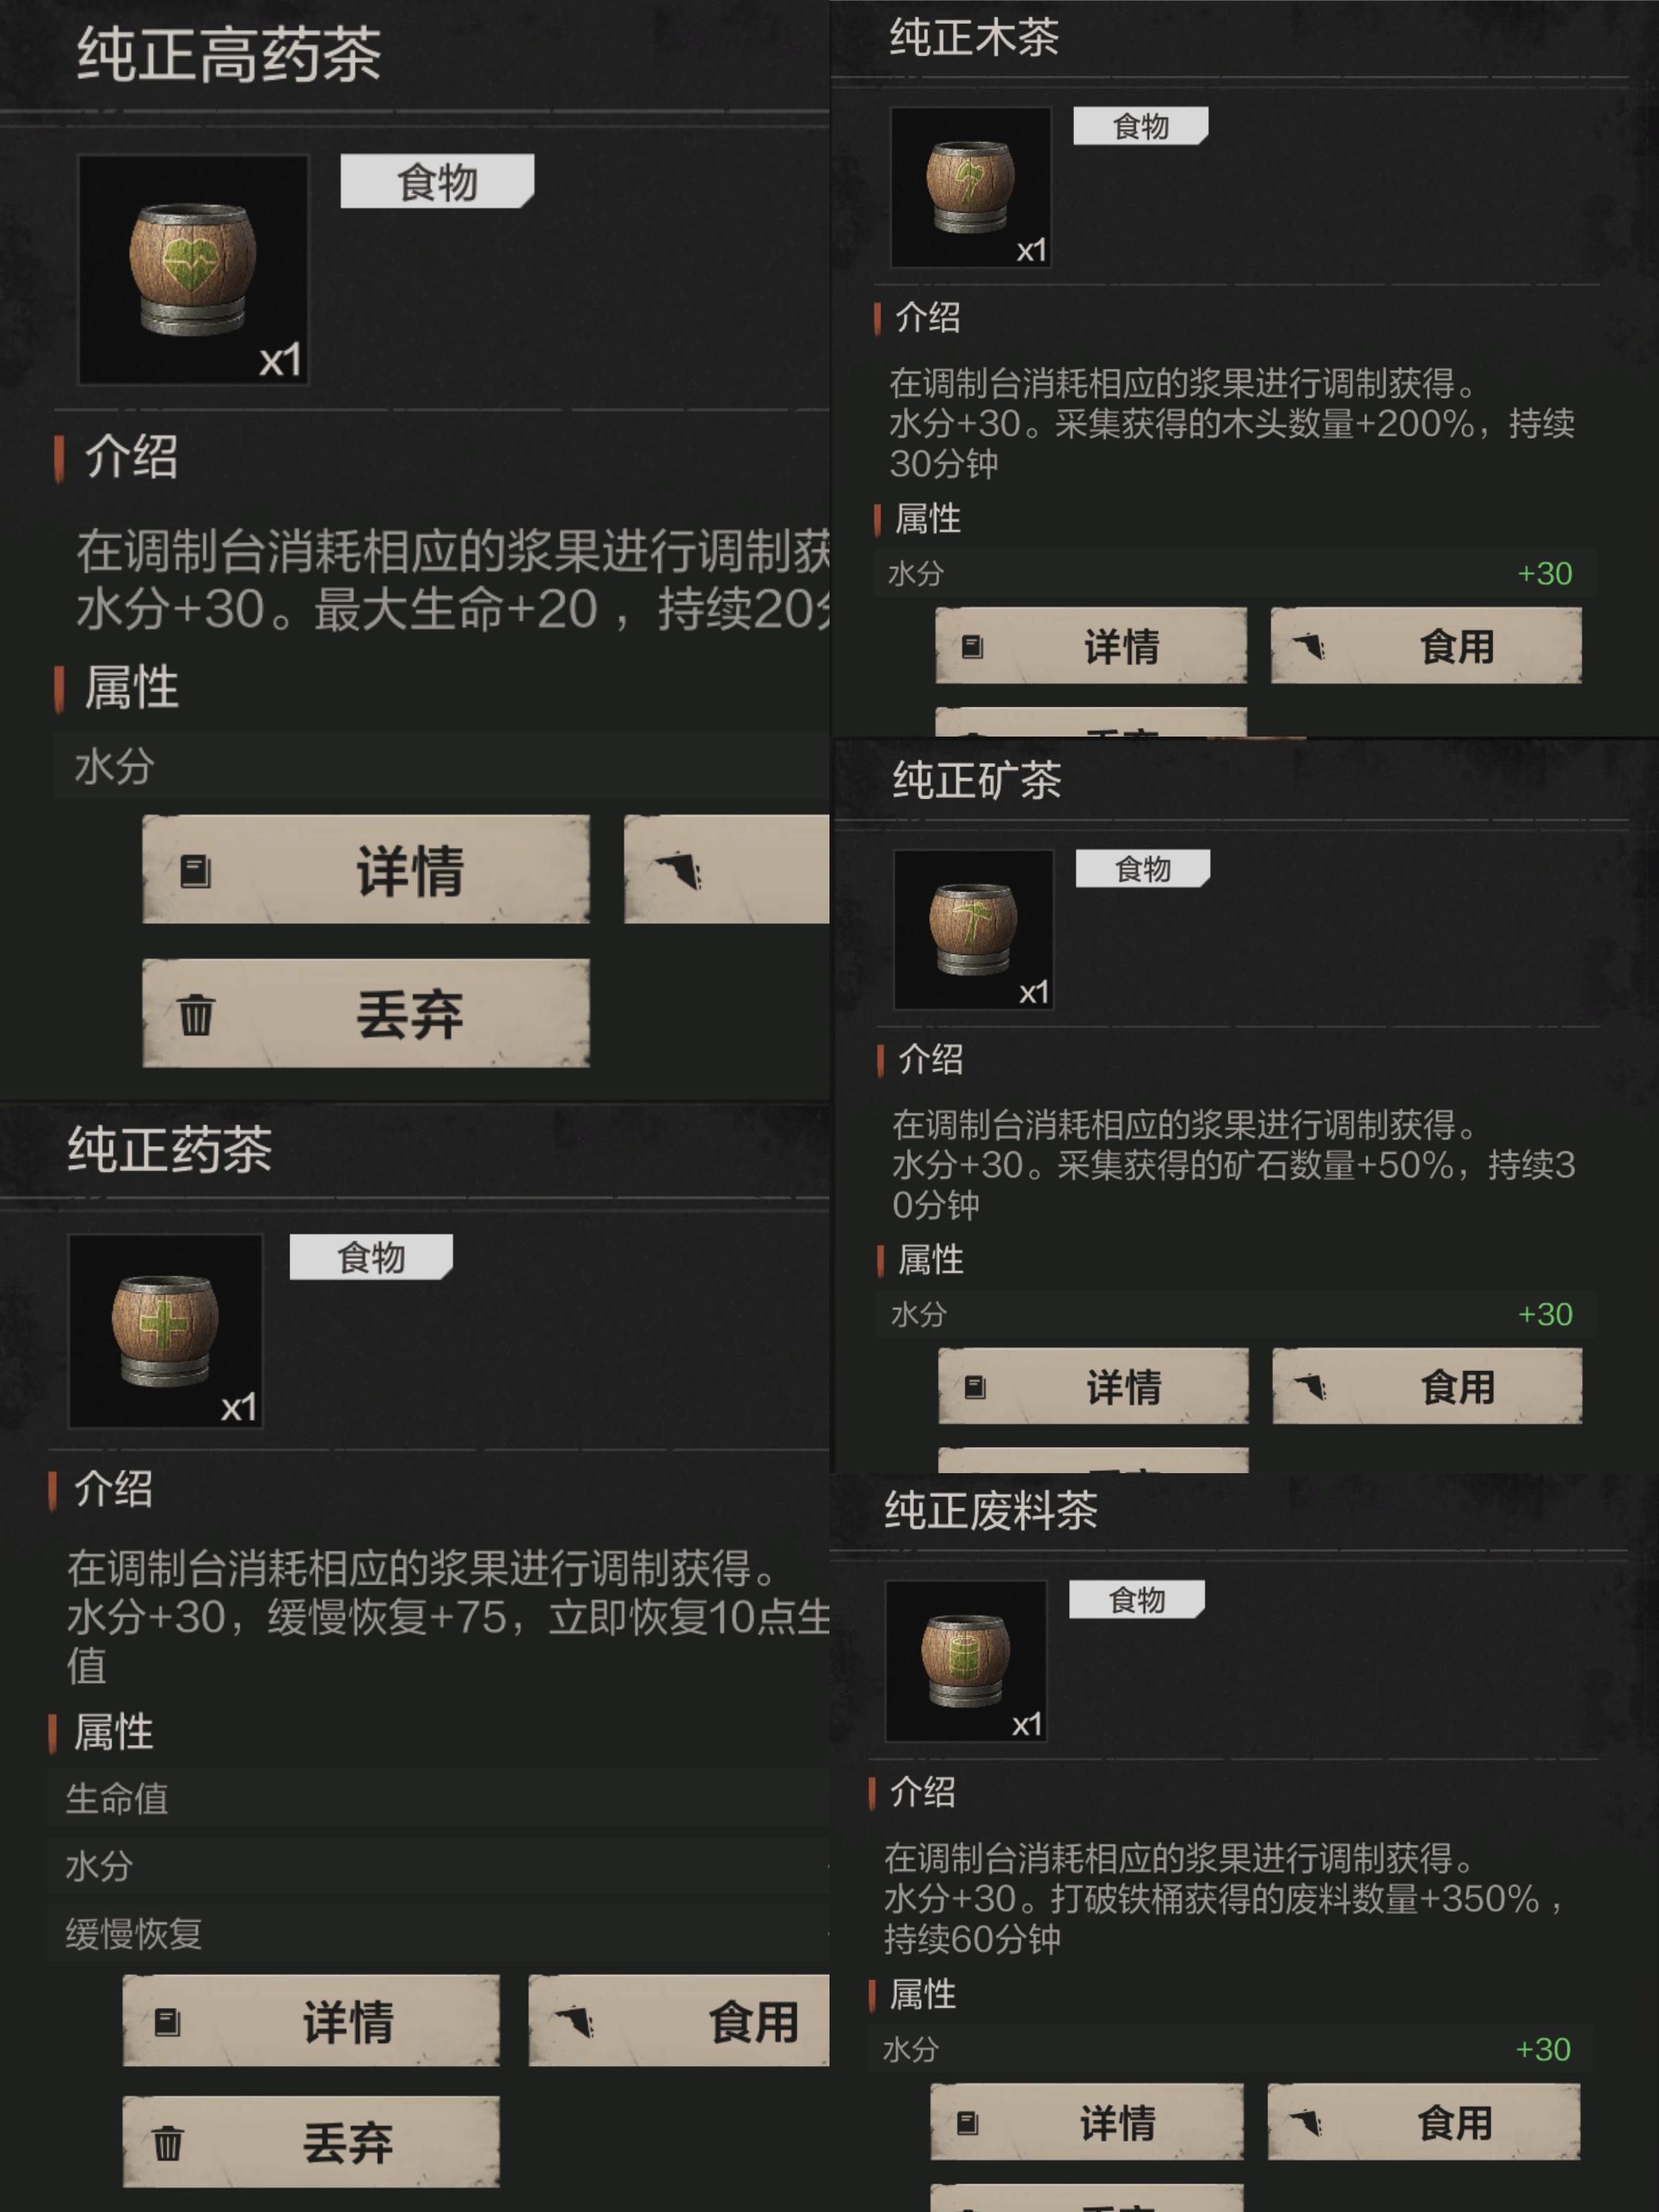This screenshot has height=2212, width=1659.
Task: Click the 纯正木茶 axe barrel icon
Action: click(x=970, y=187)
